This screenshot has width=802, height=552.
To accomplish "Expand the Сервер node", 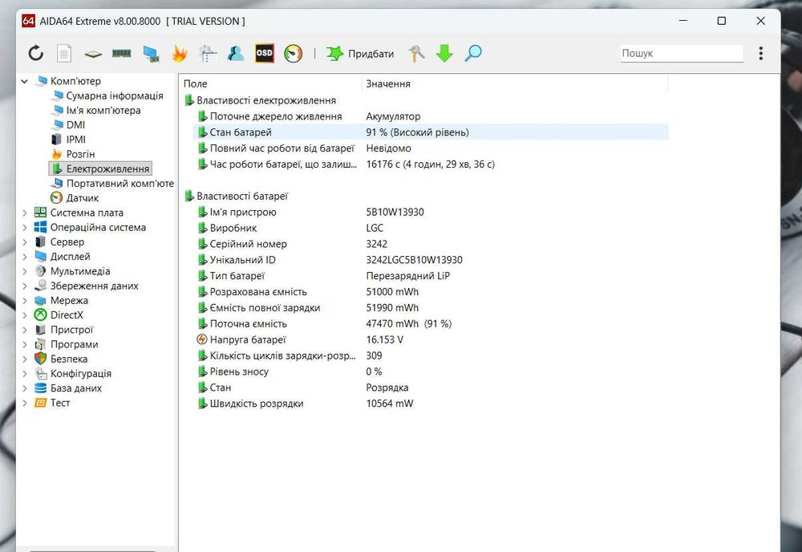I will point(25,242).
